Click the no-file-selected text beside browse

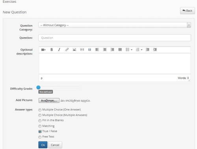(75, 101)
